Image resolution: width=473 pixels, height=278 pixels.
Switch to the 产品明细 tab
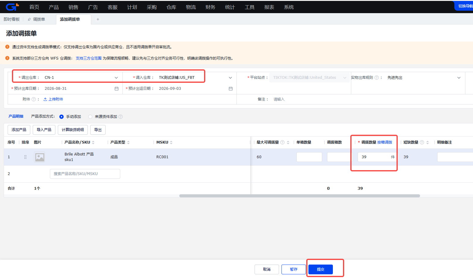pos(16,116)
